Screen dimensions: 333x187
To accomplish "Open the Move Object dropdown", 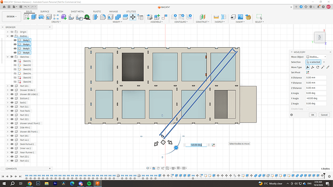I will click(x=316, y=57).
